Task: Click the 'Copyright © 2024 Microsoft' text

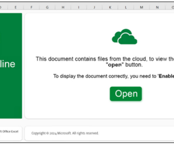Action: tap(51, 133)
